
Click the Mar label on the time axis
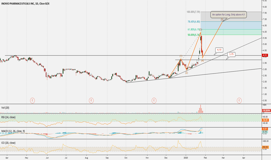click(x=223, y=158)
